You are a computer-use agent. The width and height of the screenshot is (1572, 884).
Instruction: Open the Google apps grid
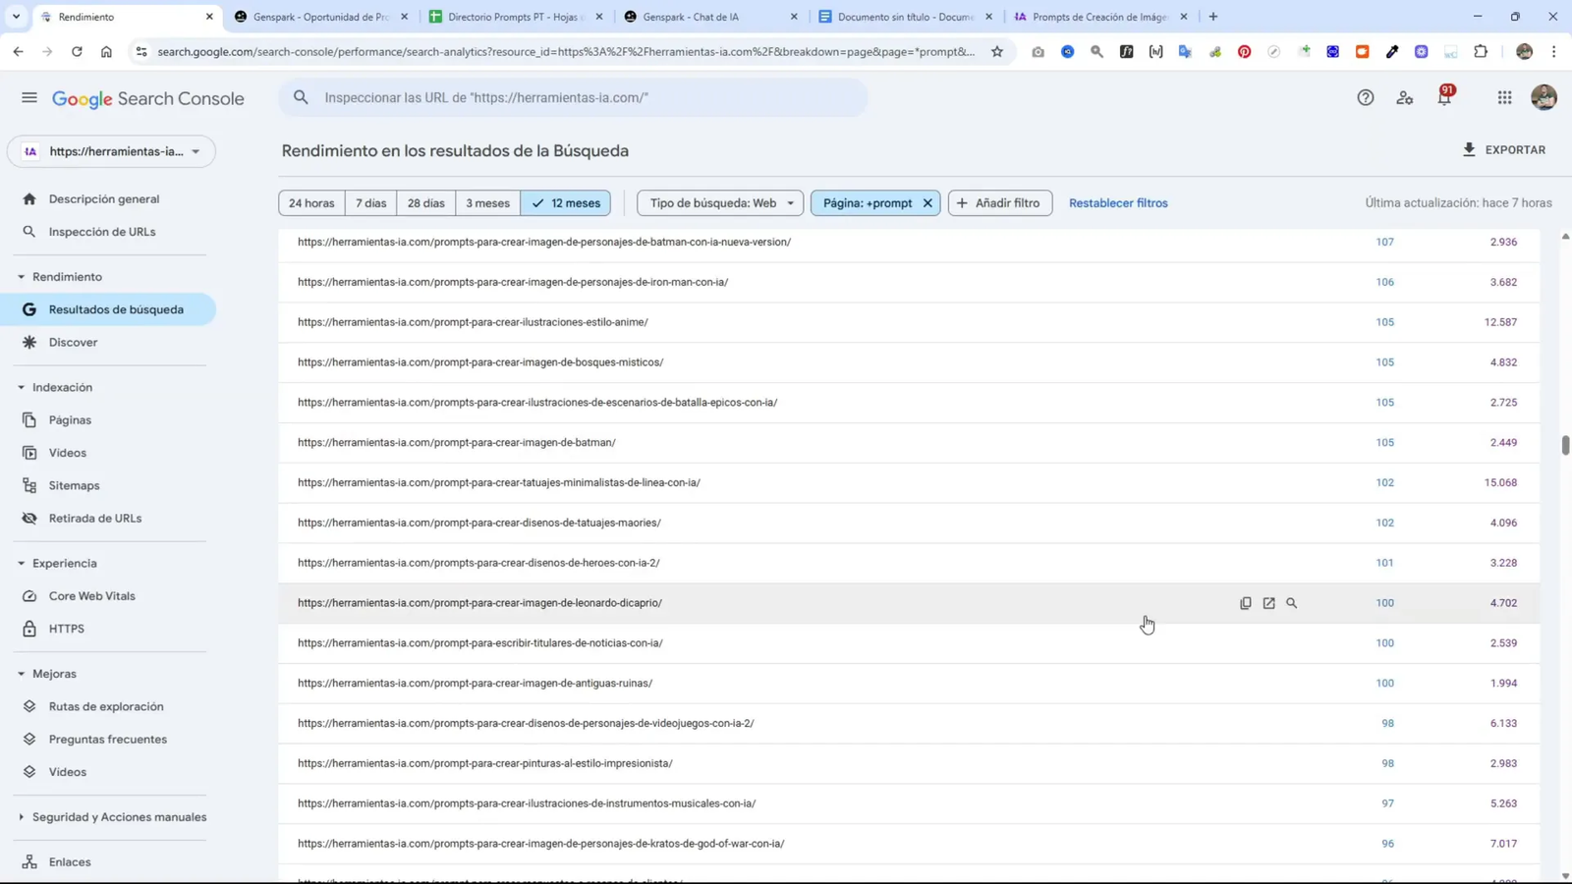click(1503, 97)
